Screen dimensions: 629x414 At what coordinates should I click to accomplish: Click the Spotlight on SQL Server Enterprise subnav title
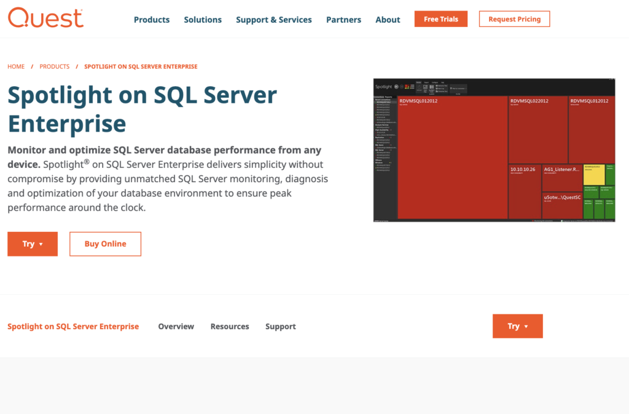point(73,327)
